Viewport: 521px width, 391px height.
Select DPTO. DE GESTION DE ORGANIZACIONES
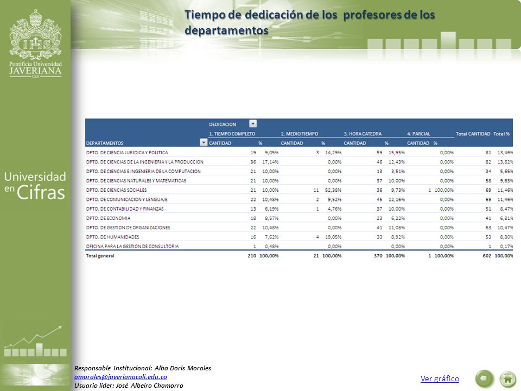tap(128, 228)
